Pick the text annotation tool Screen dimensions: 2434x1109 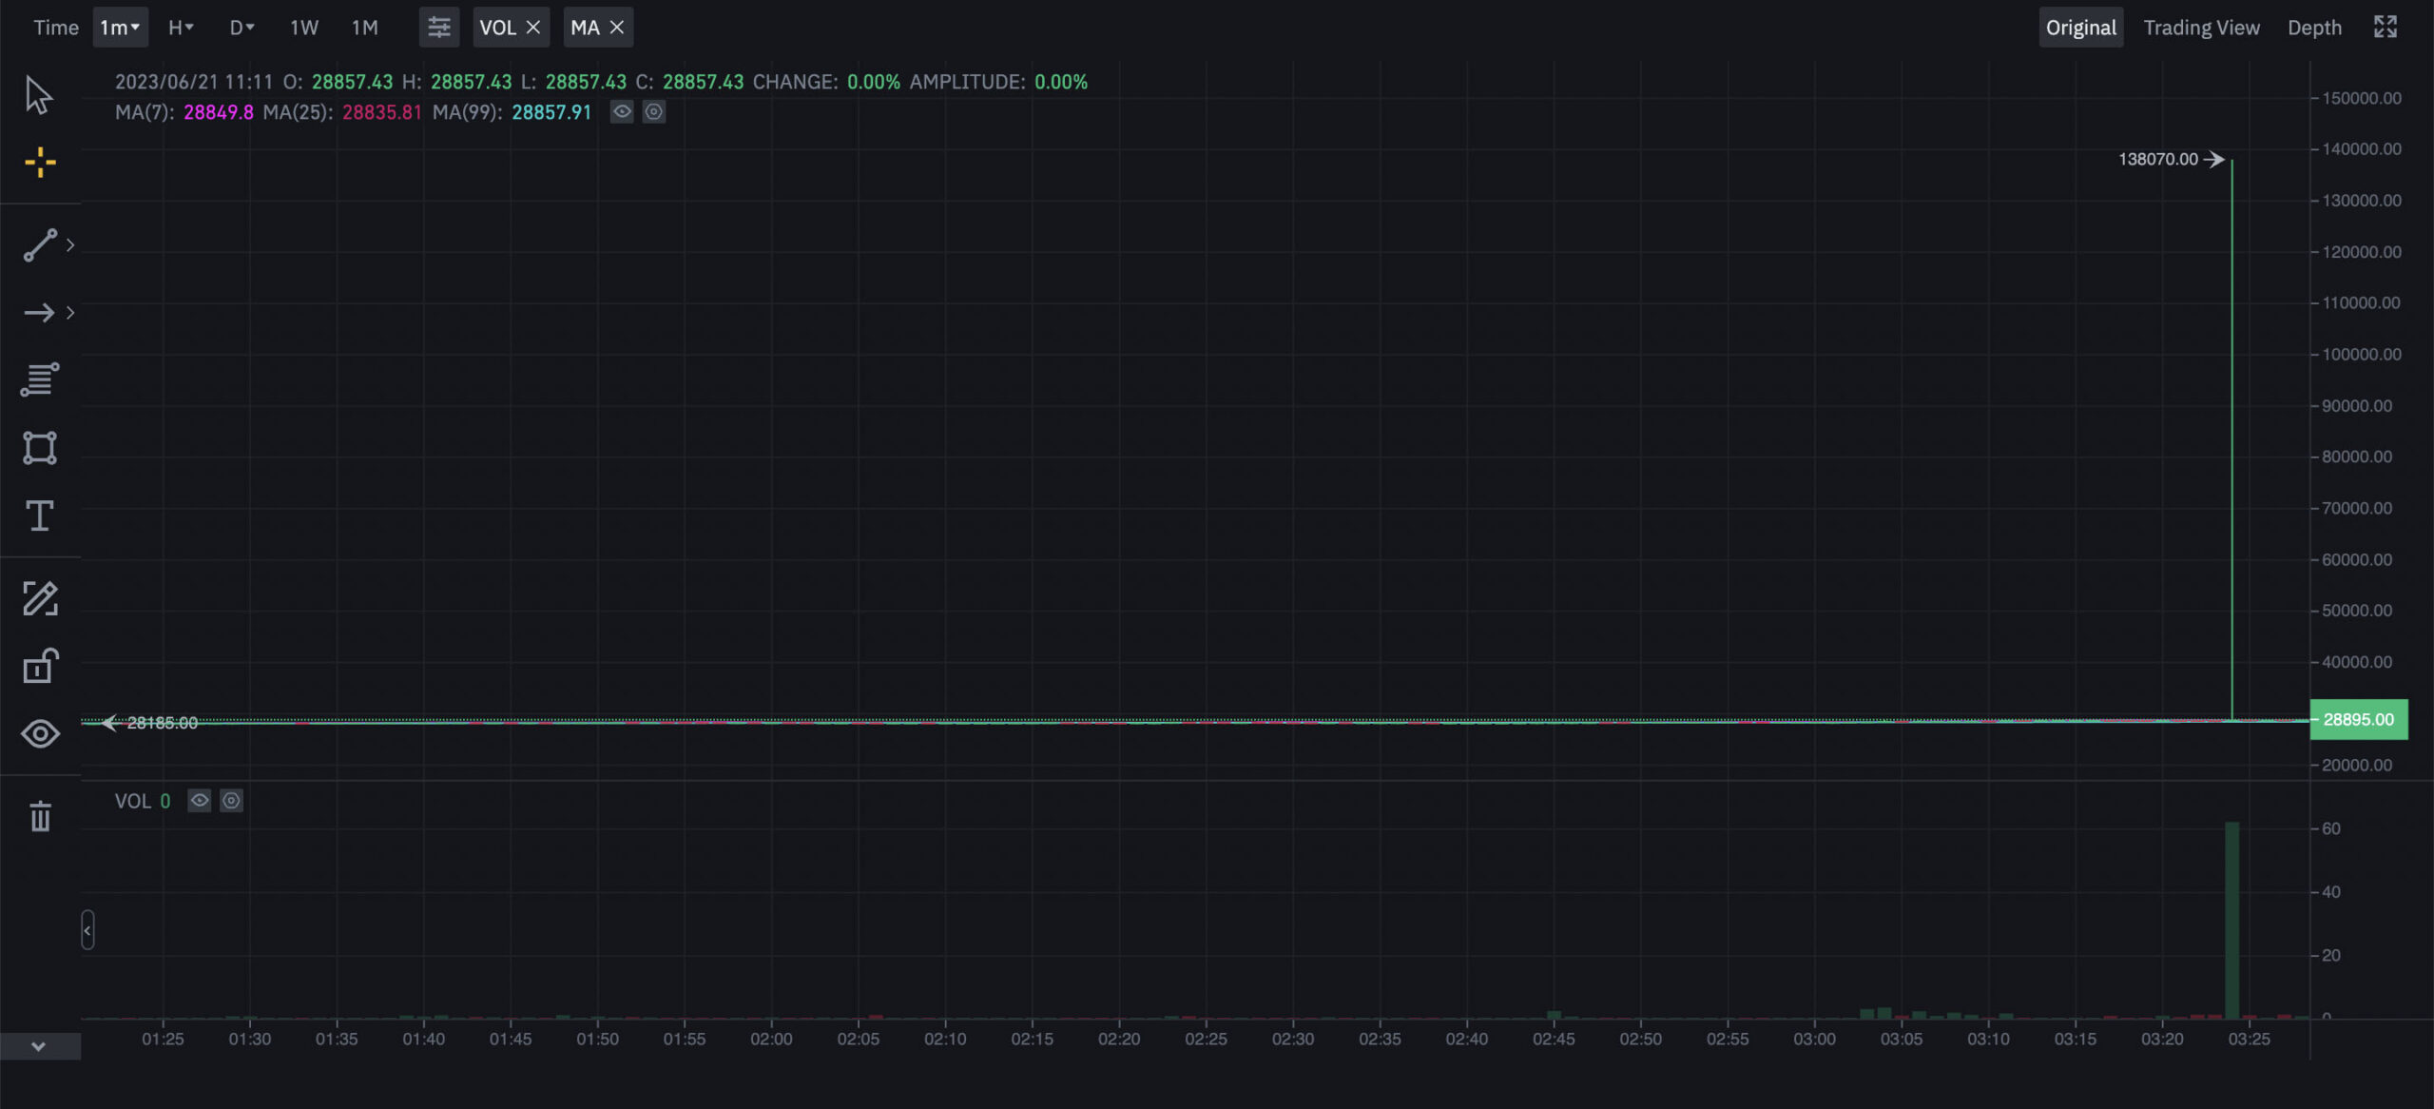(40, 516)
